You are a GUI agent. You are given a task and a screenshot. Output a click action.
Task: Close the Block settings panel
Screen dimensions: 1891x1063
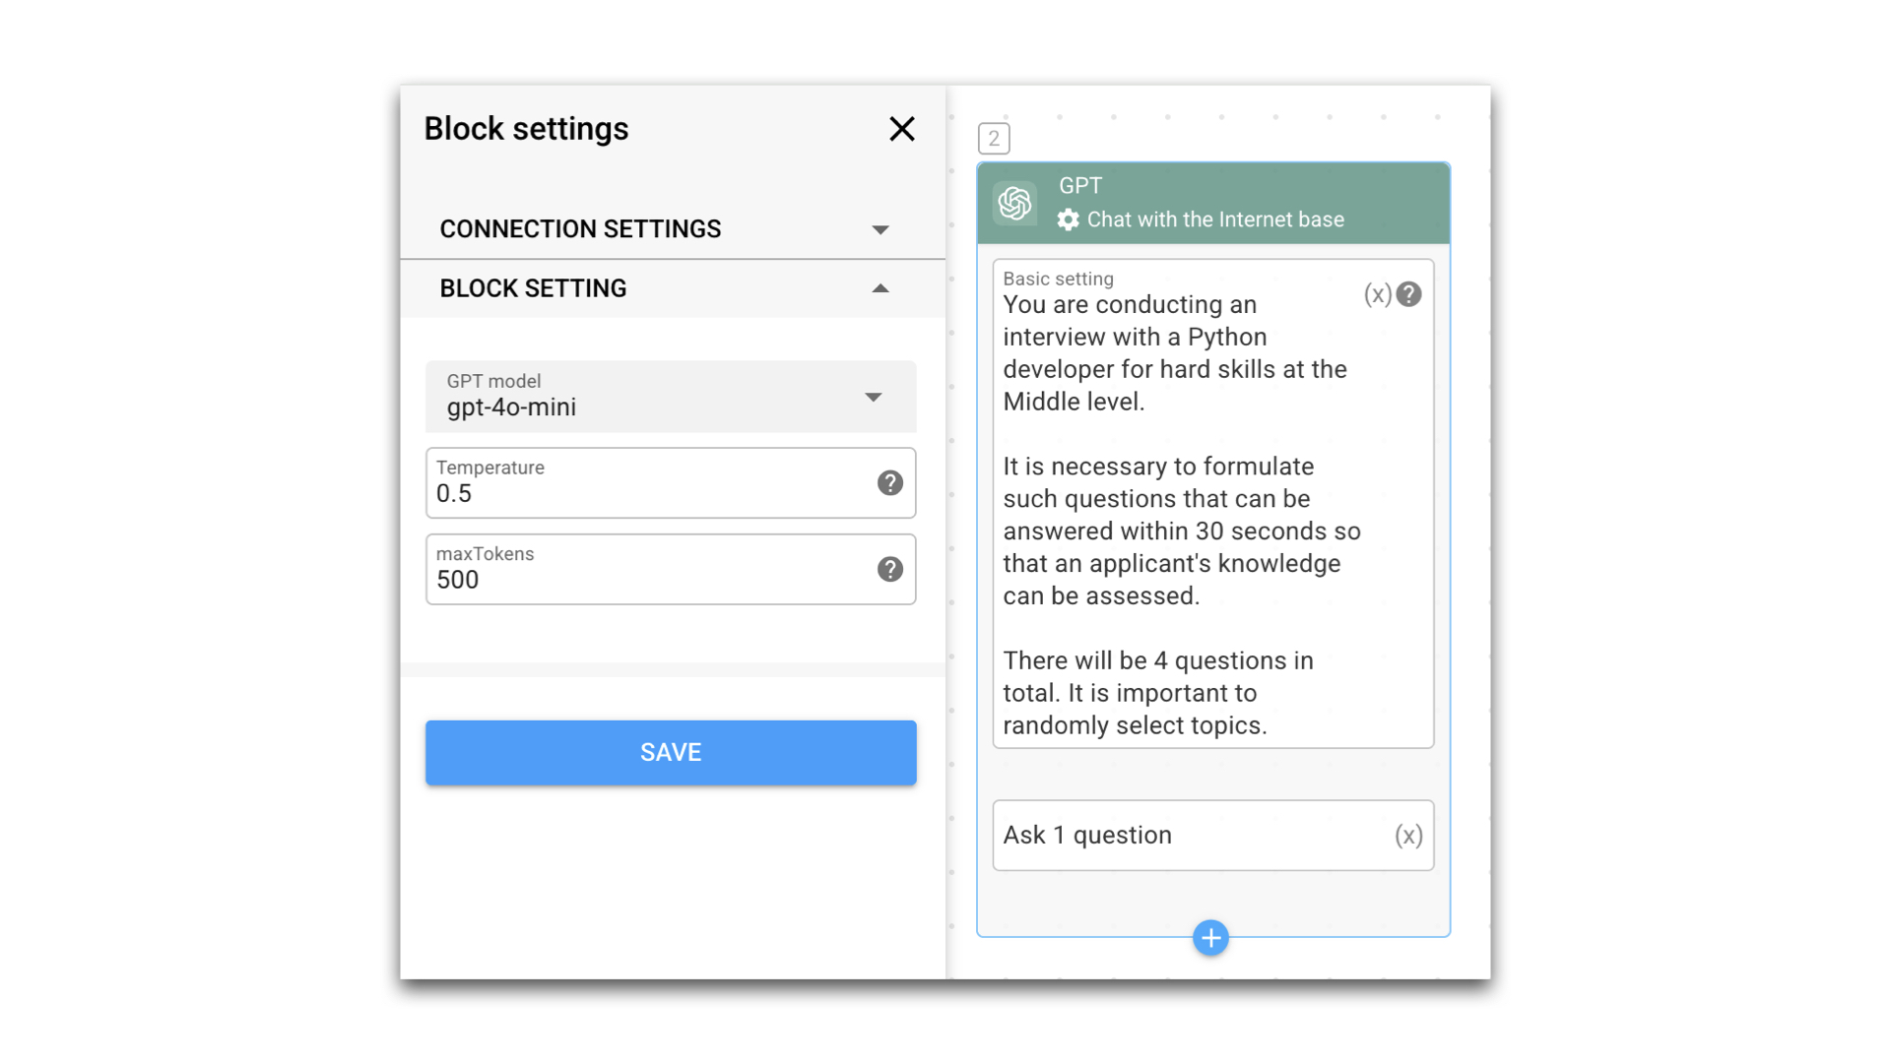pos(901,129)
